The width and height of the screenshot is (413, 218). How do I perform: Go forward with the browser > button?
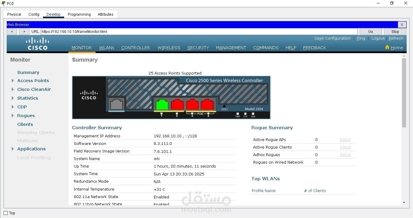point(24,31)
